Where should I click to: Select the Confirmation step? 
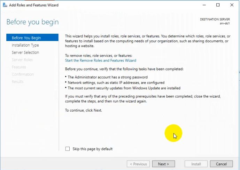point(23,74)
